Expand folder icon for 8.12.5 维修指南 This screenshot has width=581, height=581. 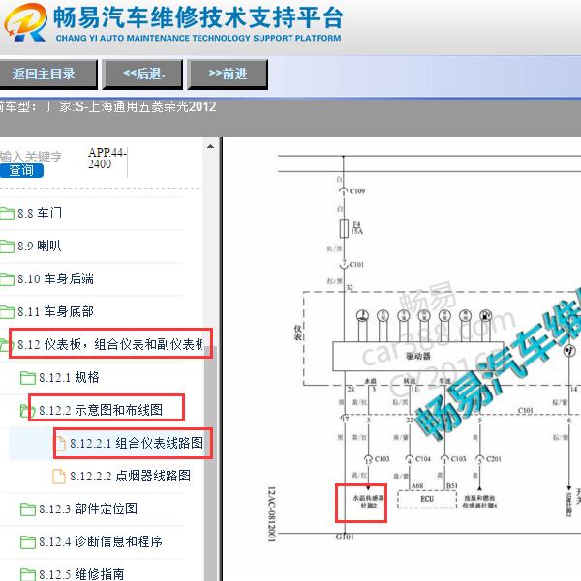pyautogui.click(x=28, y=574)
